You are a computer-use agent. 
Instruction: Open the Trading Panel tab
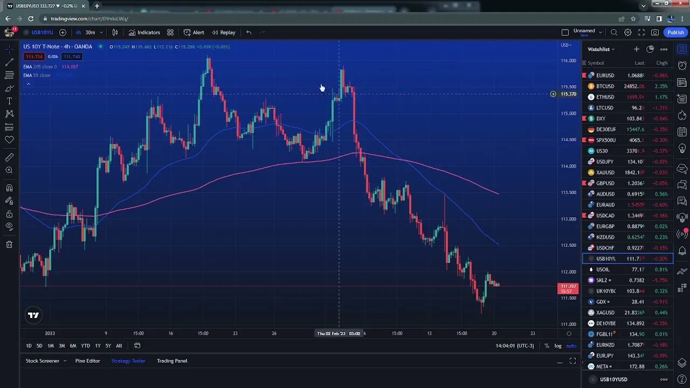click(x=172, y=361)
